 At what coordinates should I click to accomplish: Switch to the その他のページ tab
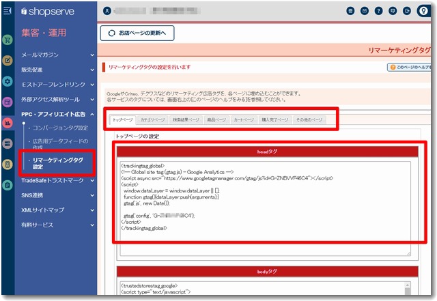tap(309, 120)
